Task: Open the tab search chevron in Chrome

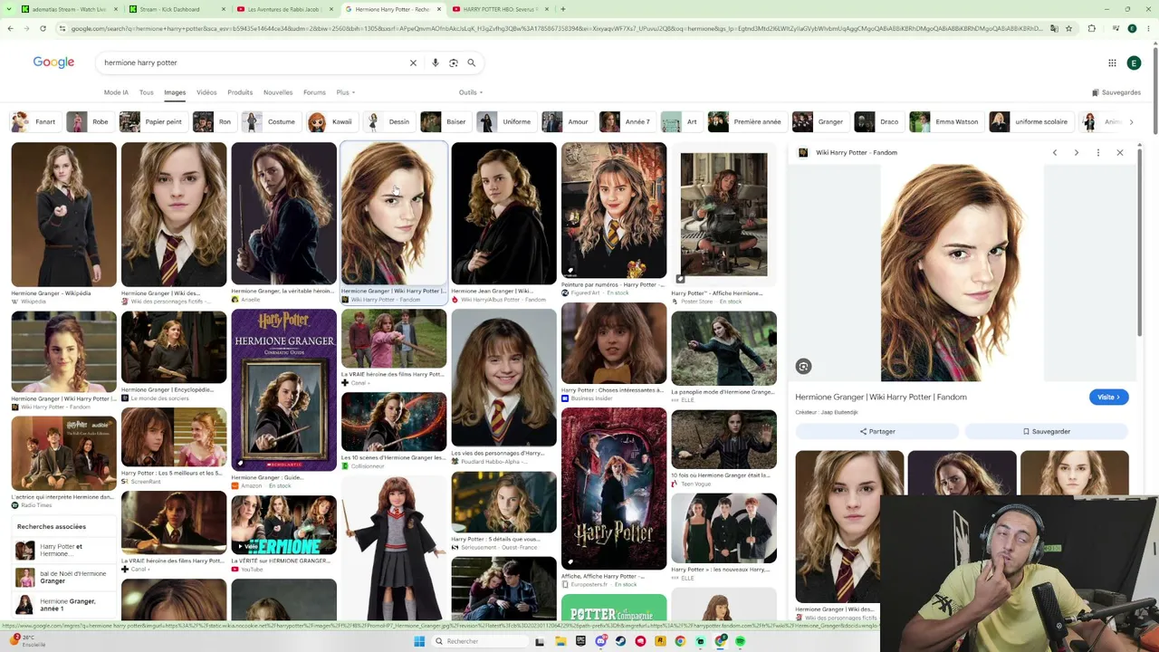Action: point(10,9)
